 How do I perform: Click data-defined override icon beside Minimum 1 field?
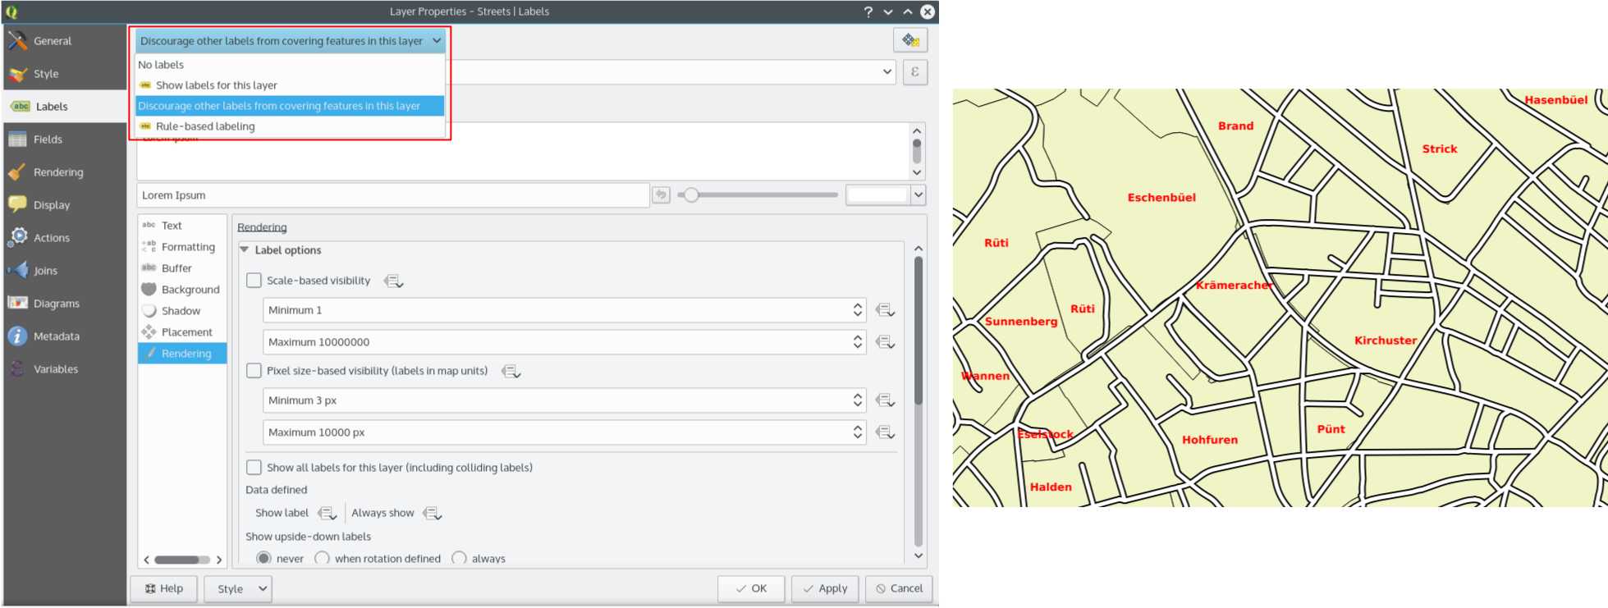(885, 310)
